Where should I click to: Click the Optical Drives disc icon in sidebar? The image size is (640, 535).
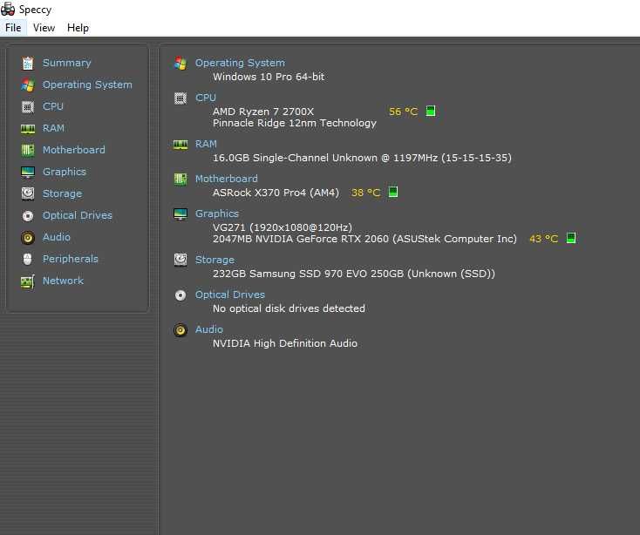(x=28, y=216)
